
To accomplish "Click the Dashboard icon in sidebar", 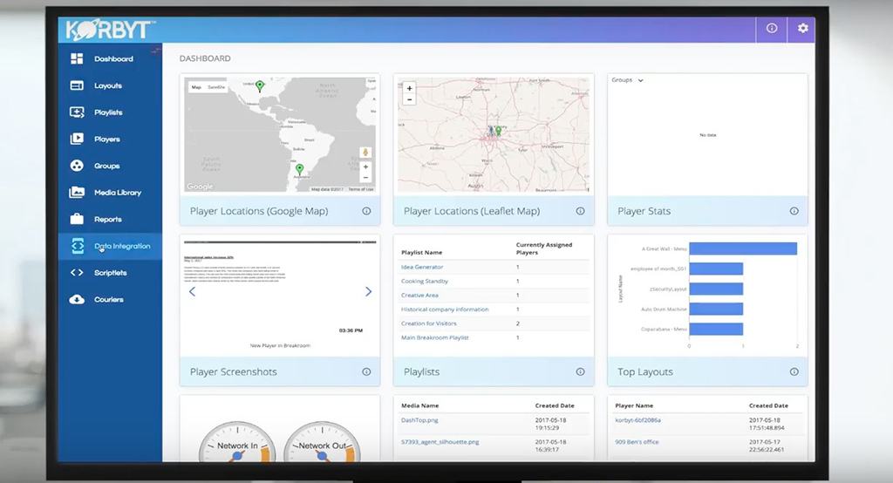I will 77,59.
